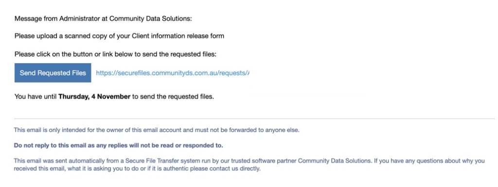Click the 'Message from Administrator' heading line
Screen dimensions: 498x187
103,18
